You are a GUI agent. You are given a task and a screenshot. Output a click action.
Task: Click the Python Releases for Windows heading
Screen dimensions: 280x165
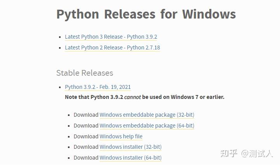pyautogui.click(x=146, y=14)
